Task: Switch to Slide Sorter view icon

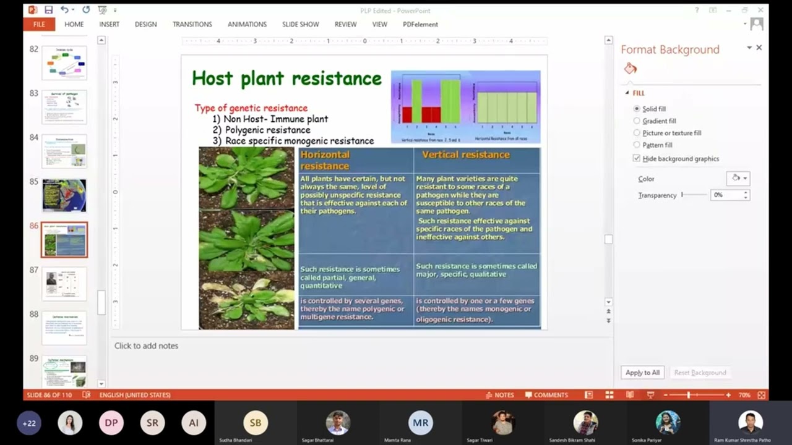Action: coord(609,395)
